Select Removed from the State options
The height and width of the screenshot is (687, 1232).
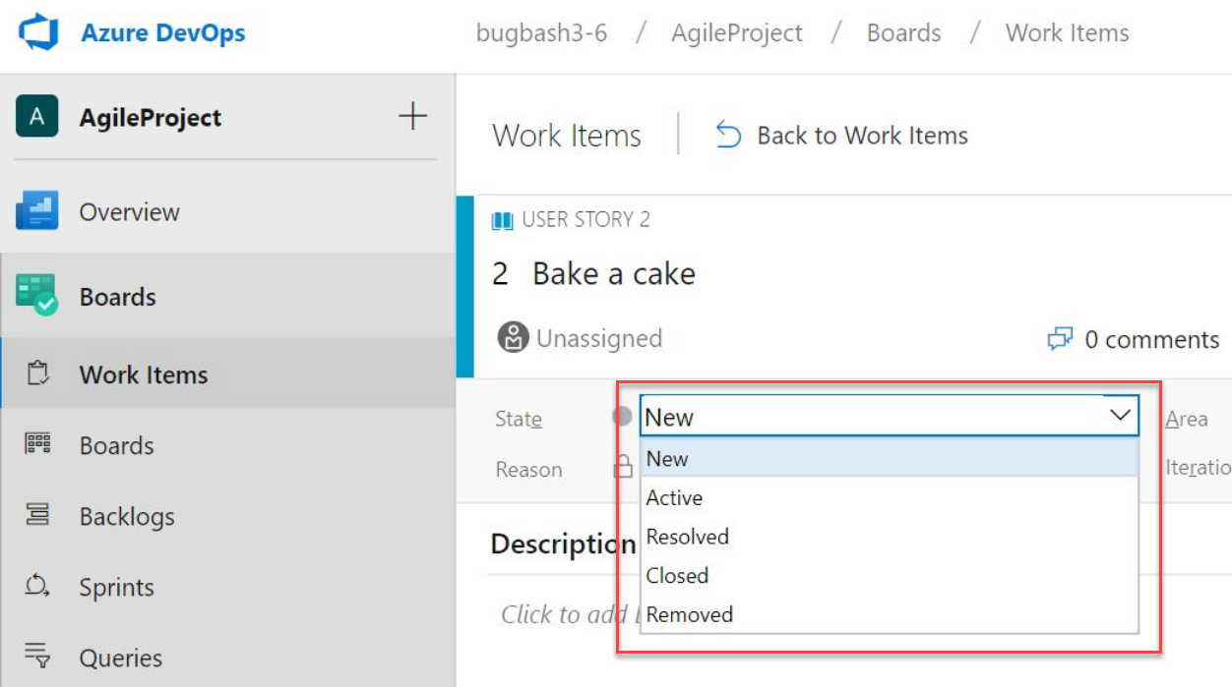click(689, 615)
